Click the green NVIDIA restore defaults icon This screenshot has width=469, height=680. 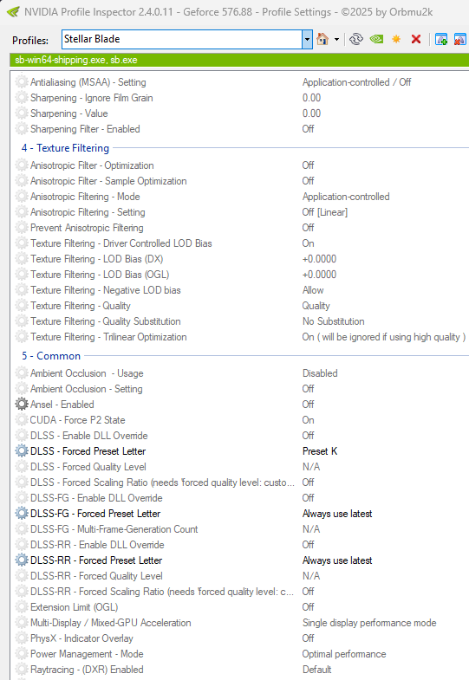click(x=376, y=40)
